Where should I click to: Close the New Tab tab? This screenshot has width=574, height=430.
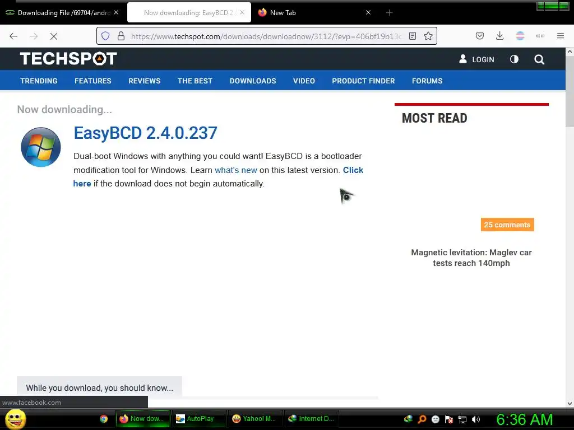(368, 12)
